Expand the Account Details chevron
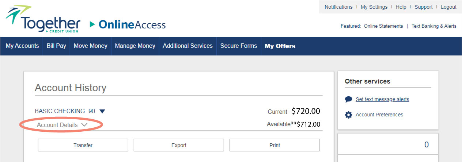 click(84, 125)
